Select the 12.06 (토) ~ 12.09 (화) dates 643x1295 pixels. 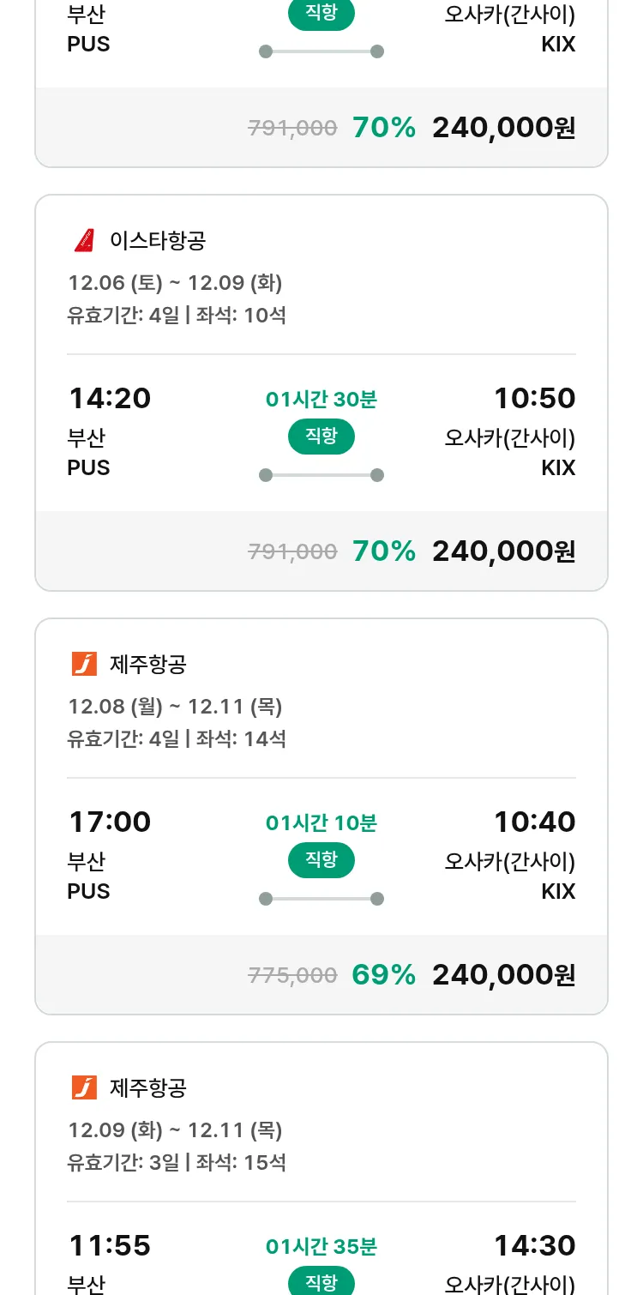pos(175,282)
